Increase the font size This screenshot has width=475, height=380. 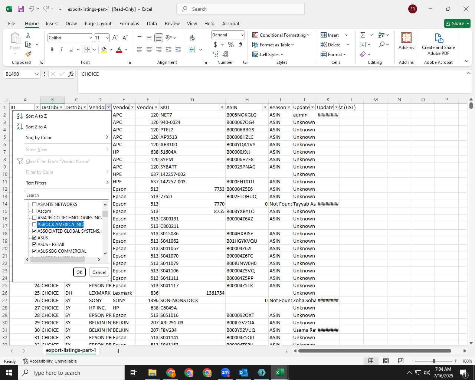(x=115, y=37)
